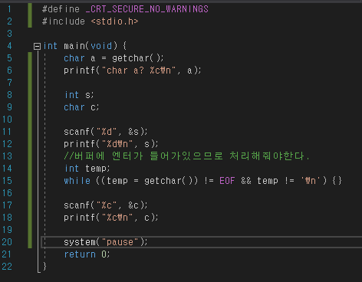Click the 'return 0;' statement
This screenshot has height=282, width=362.
pyautogui.click(x=87, y=254)
